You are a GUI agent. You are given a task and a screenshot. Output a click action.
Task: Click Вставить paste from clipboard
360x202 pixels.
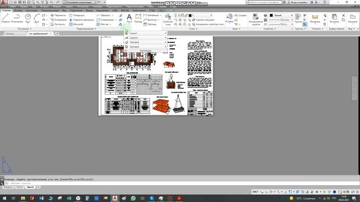coord(334,19)
